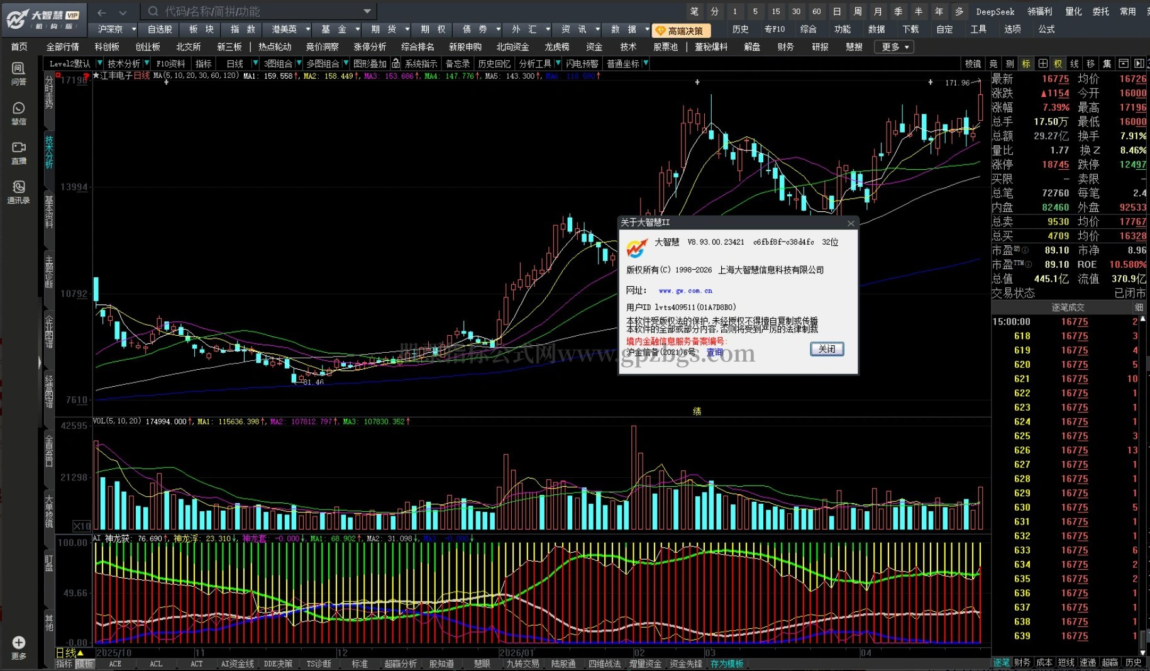Toggle the 标 marker button
The width and height of the screenshot is (1150, 671).
[1026, 64]
